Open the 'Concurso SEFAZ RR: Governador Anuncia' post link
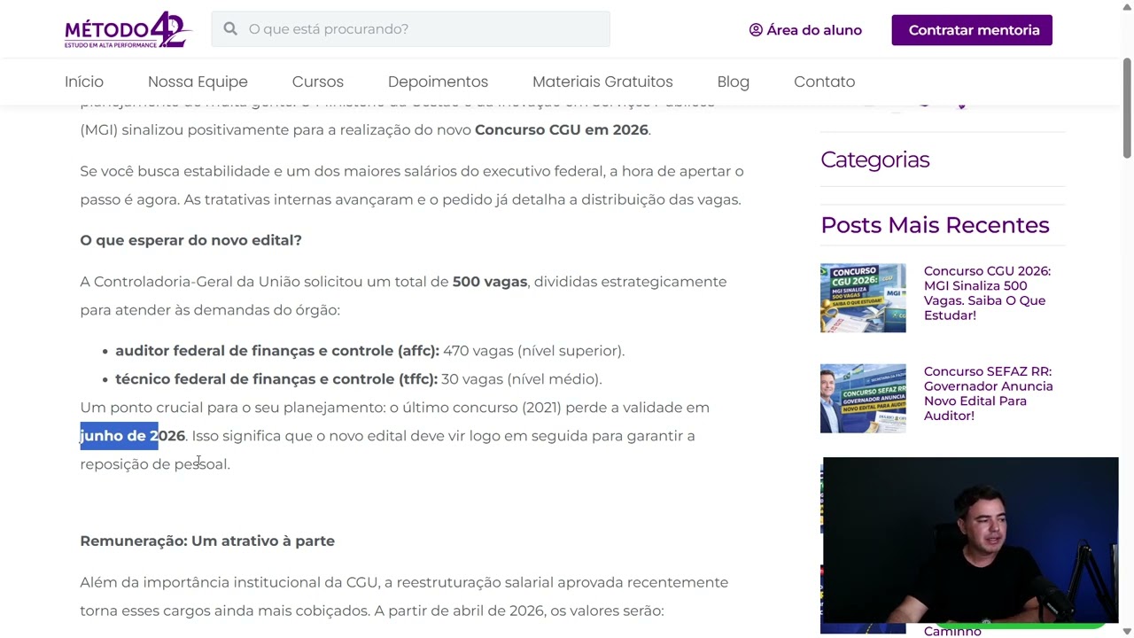The height and width of the screenshot is (638, 1134). [989, 393]
